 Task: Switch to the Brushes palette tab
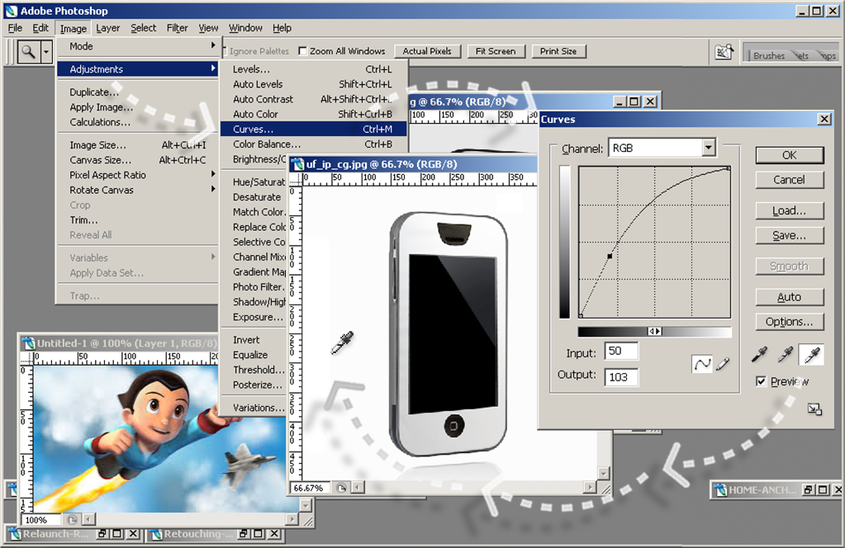pos(769,55)
